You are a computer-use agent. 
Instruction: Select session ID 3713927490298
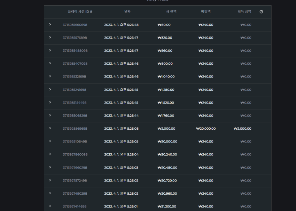click(75, 194)
